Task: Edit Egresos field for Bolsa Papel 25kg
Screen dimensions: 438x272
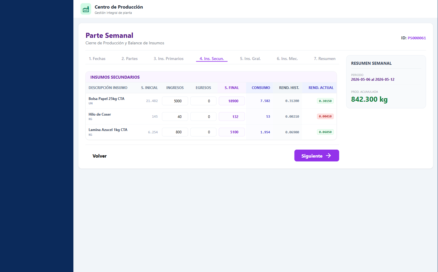Action: tap(203, 101)
